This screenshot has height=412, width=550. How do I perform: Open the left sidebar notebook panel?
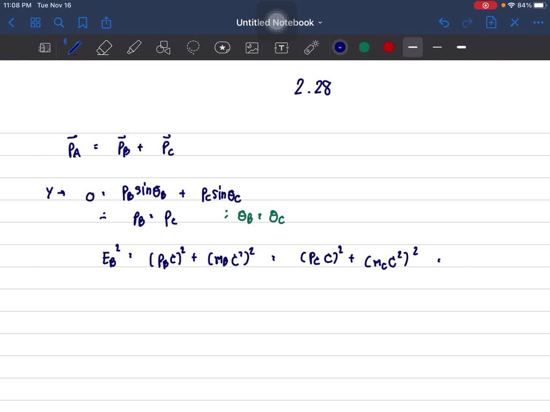point(45,47)
